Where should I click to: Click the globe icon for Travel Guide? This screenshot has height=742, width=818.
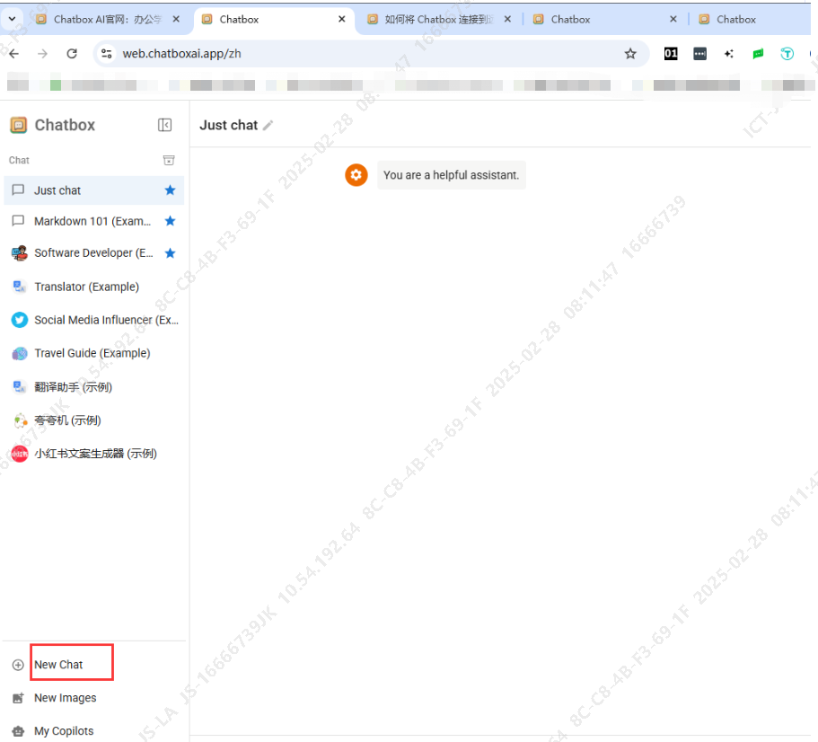click(19, 353)
